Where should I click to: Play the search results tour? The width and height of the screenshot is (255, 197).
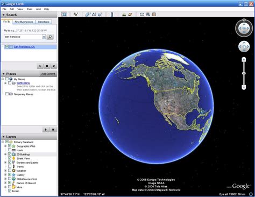40,66
